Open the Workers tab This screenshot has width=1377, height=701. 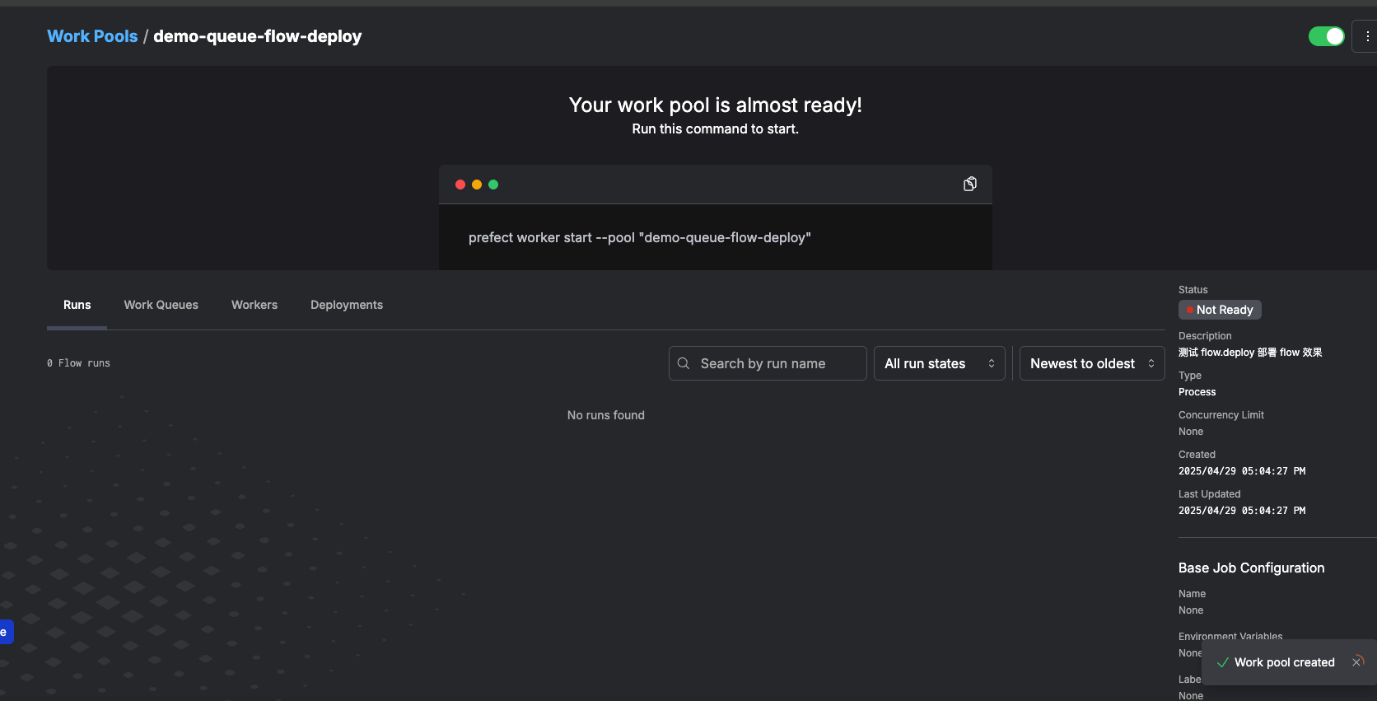[254, 305]
